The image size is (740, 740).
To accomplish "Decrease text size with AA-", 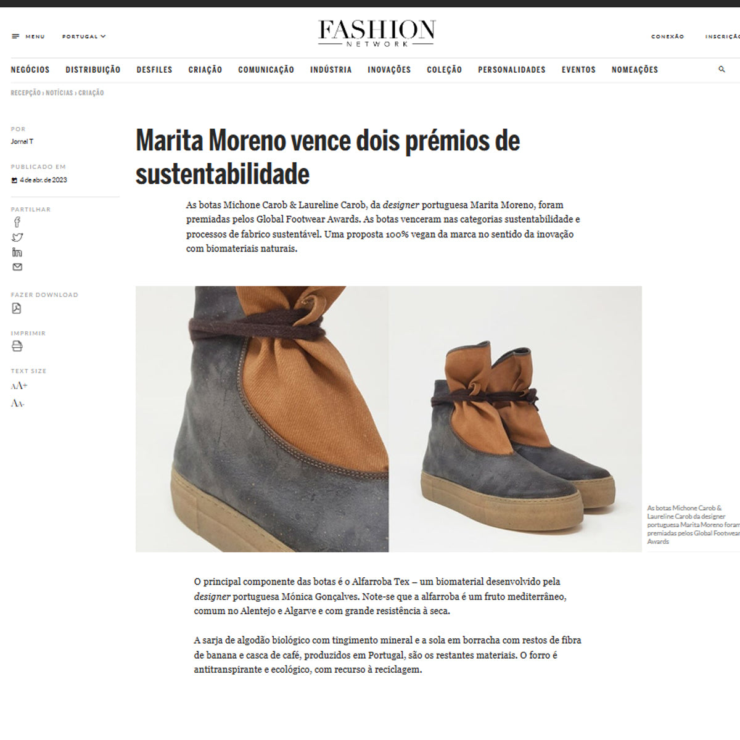I will pyautogui.click(x=17, y=403).
